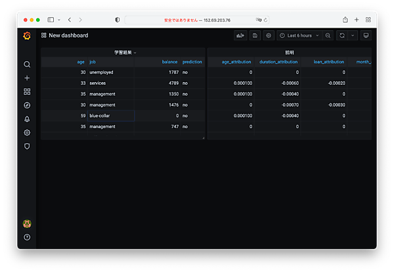The image size is (394, 272).
Task: Toggle the cycle view mode monitor icon
Action: 366,35
